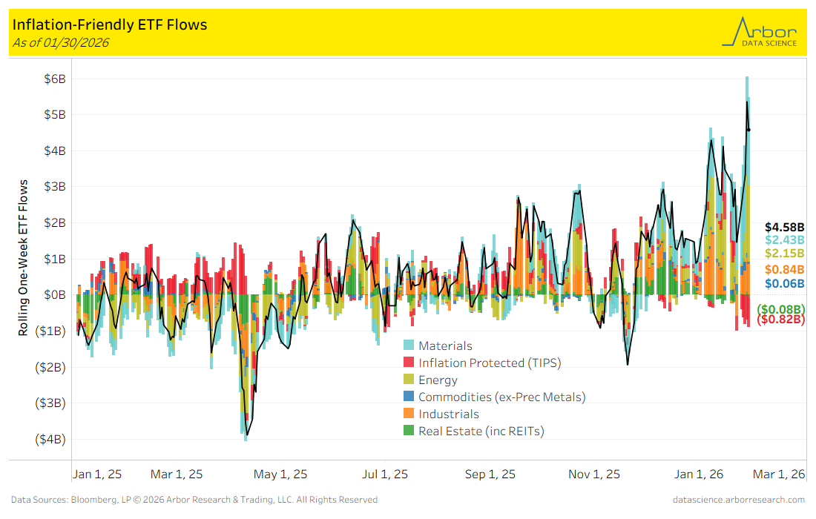Select the Inflation Protected (TIPS) legend label
The height and width of the screenshot is (519, 816).
[x=490, y=363]
